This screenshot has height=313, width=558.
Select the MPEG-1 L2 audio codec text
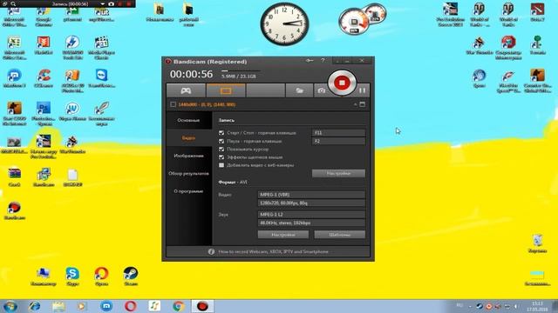[271, 215]
